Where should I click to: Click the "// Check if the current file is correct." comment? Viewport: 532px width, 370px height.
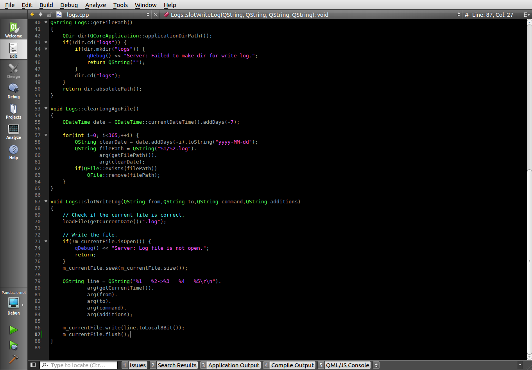pyautogui.click(x=124, y=215)
